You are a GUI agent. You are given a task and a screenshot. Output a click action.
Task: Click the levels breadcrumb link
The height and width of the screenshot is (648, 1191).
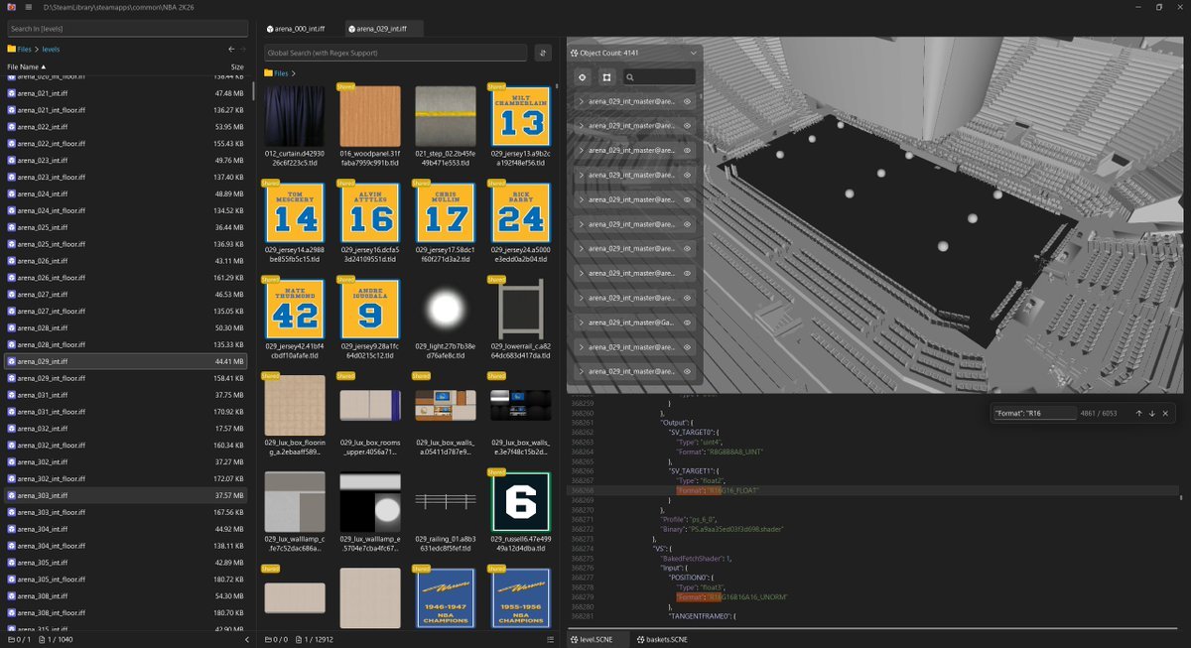click(x=51, y=49)
